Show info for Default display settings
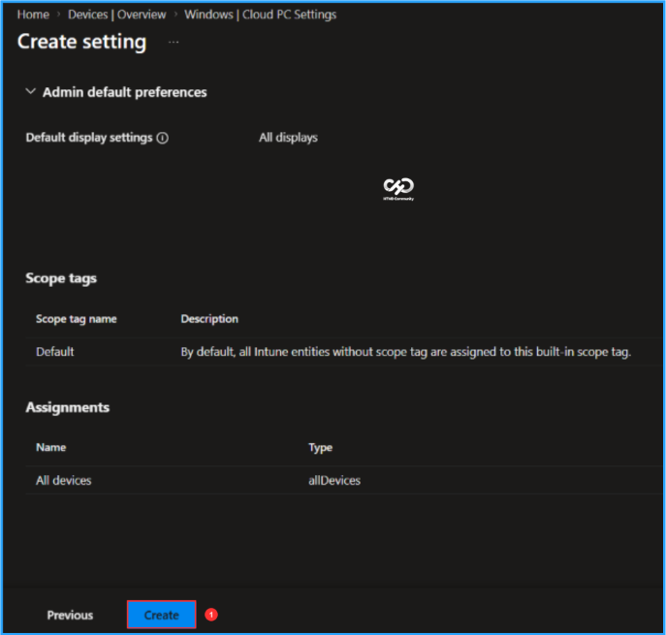This screenshot has width=666, height=635. tap(162, 138)
